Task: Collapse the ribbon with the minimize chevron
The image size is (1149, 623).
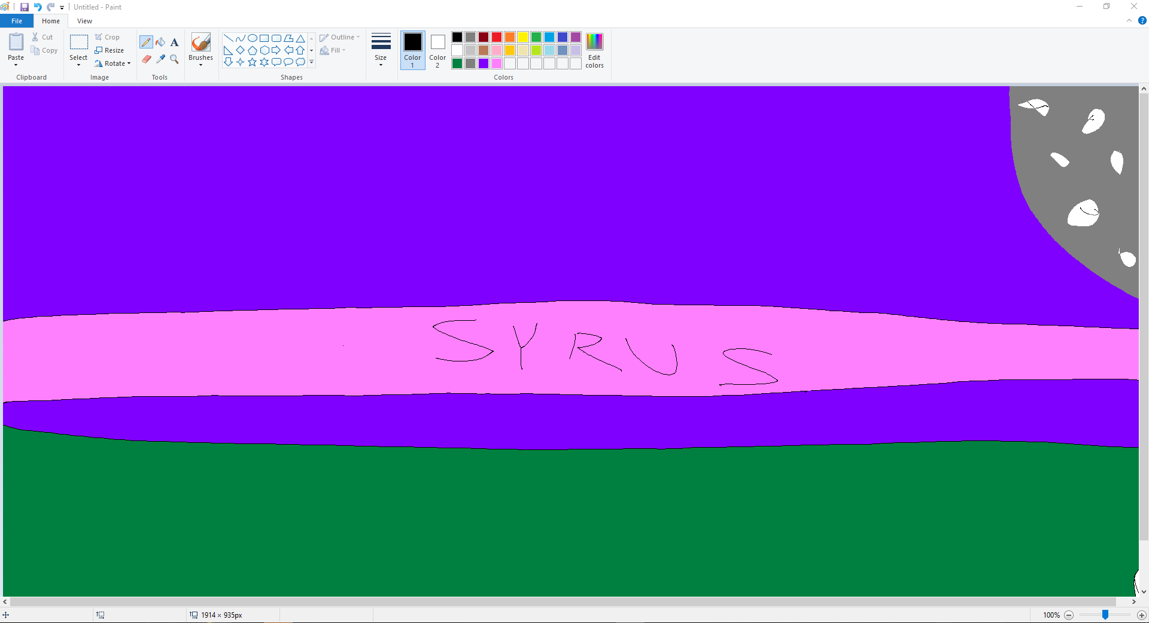Action: tap(1129, 20)
